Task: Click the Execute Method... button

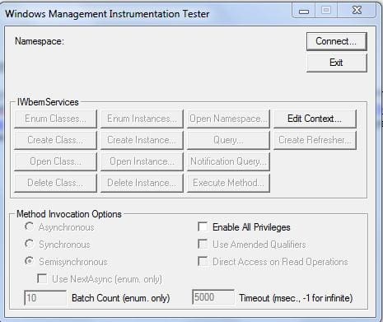Action: 228,183
